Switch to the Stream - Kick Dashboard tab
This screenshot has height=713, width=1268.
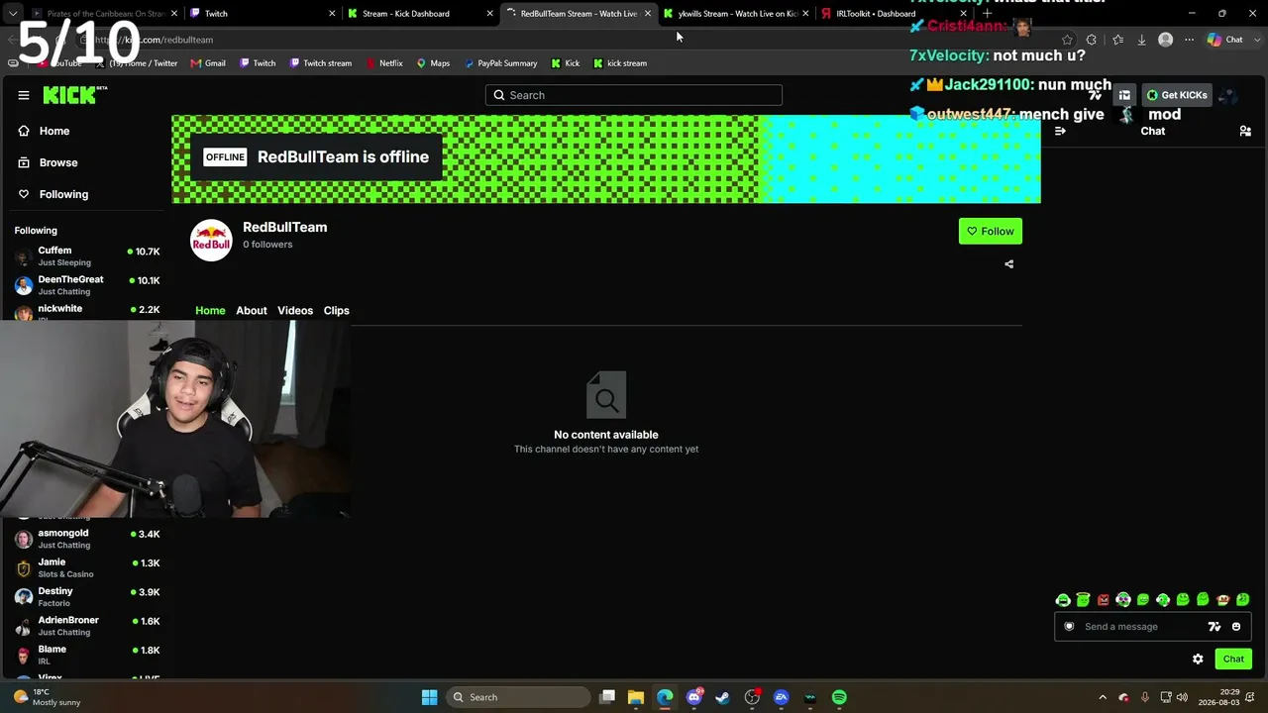click(419, 14)
